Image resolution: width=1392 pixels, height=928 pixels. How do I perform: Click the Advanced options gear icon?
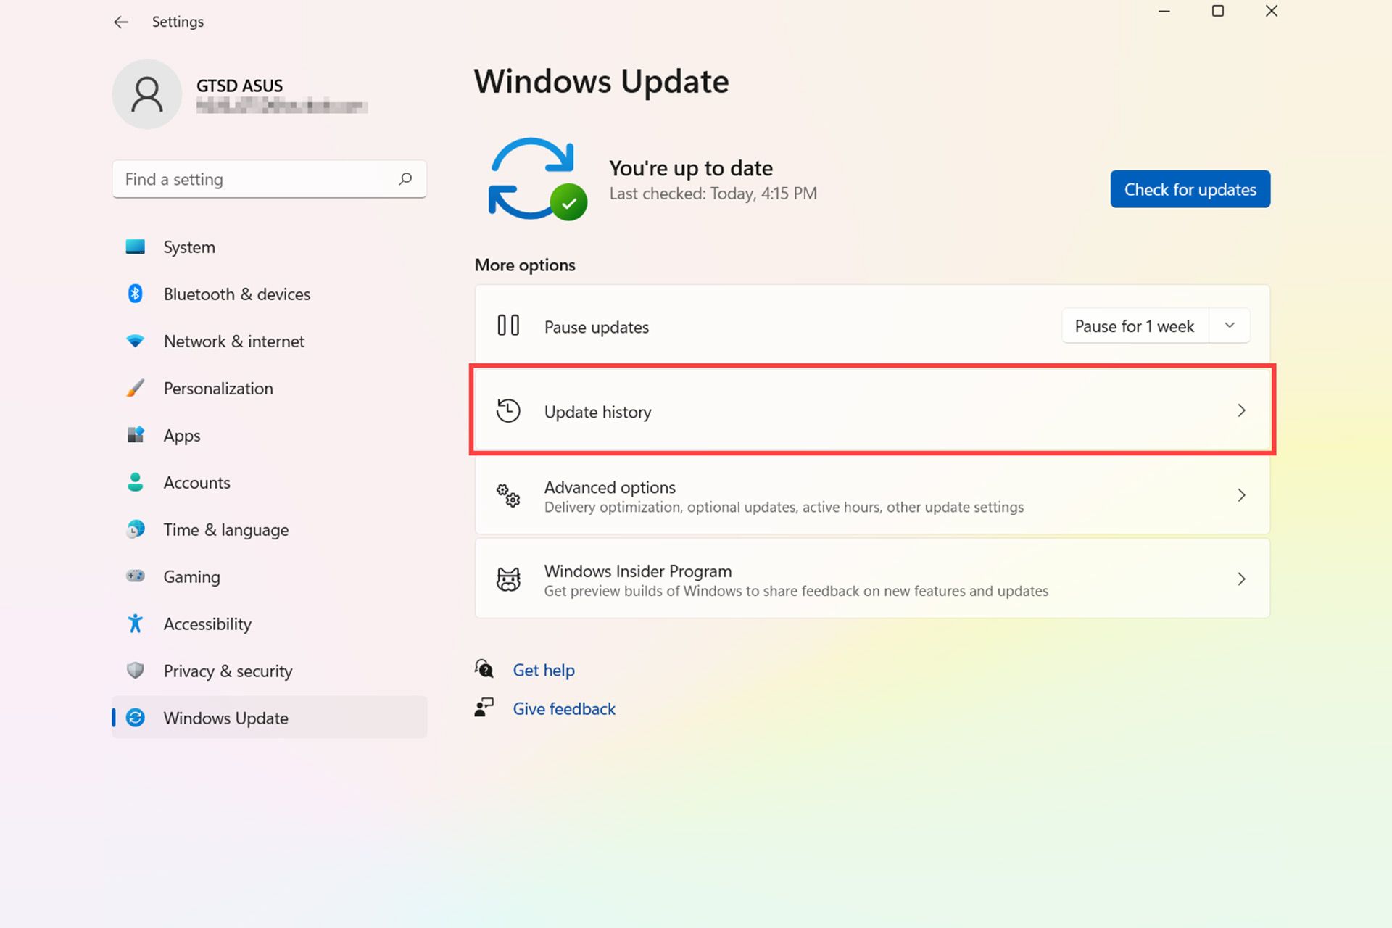(508, 496)
